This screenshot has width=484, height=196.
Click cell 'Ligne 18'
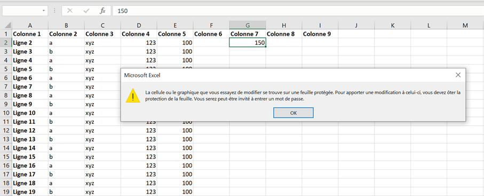(30, 183)
